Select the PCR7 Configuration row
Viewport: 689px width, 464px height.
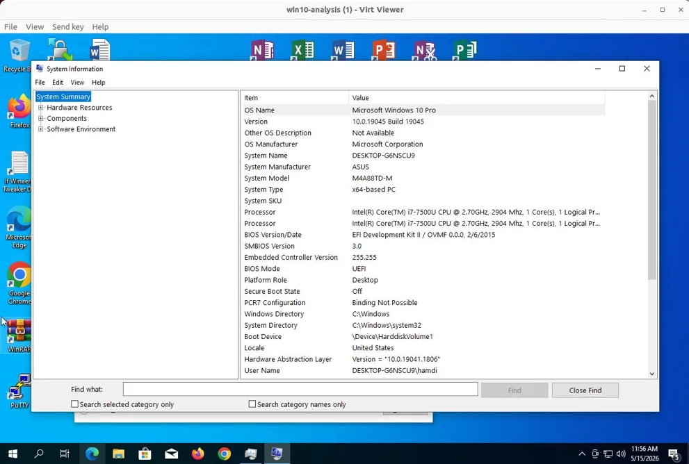(x=423, y=303)
